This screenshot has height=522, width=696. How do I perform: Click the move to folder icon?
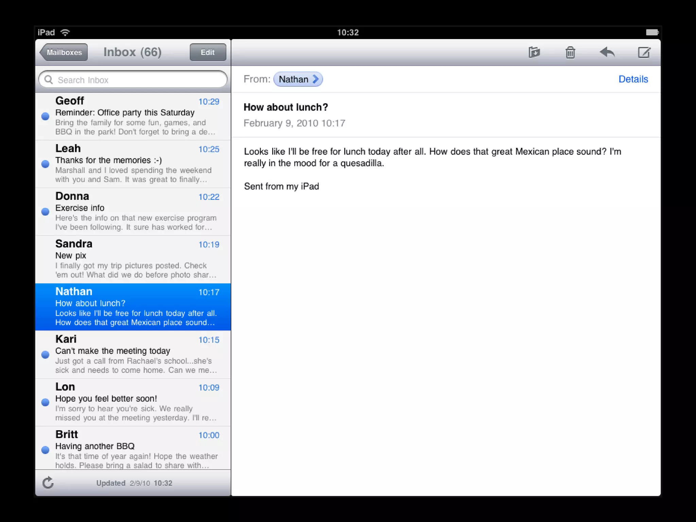[534, 52]
